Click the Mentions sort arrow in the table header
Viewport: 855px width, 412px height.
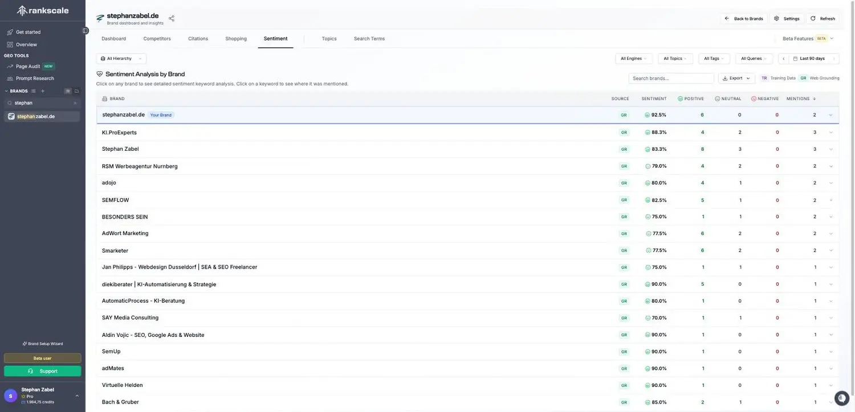(x=814, y=99)
